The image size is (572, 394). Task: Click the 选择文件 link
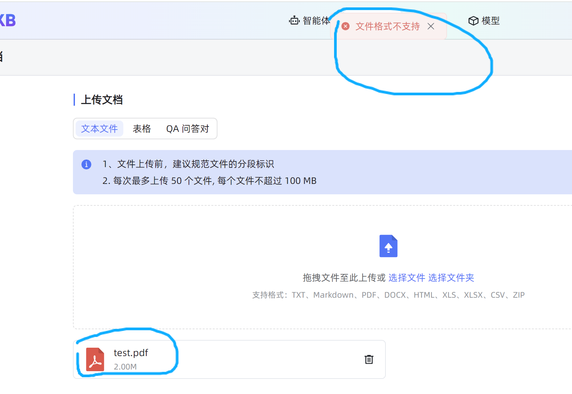407,278
